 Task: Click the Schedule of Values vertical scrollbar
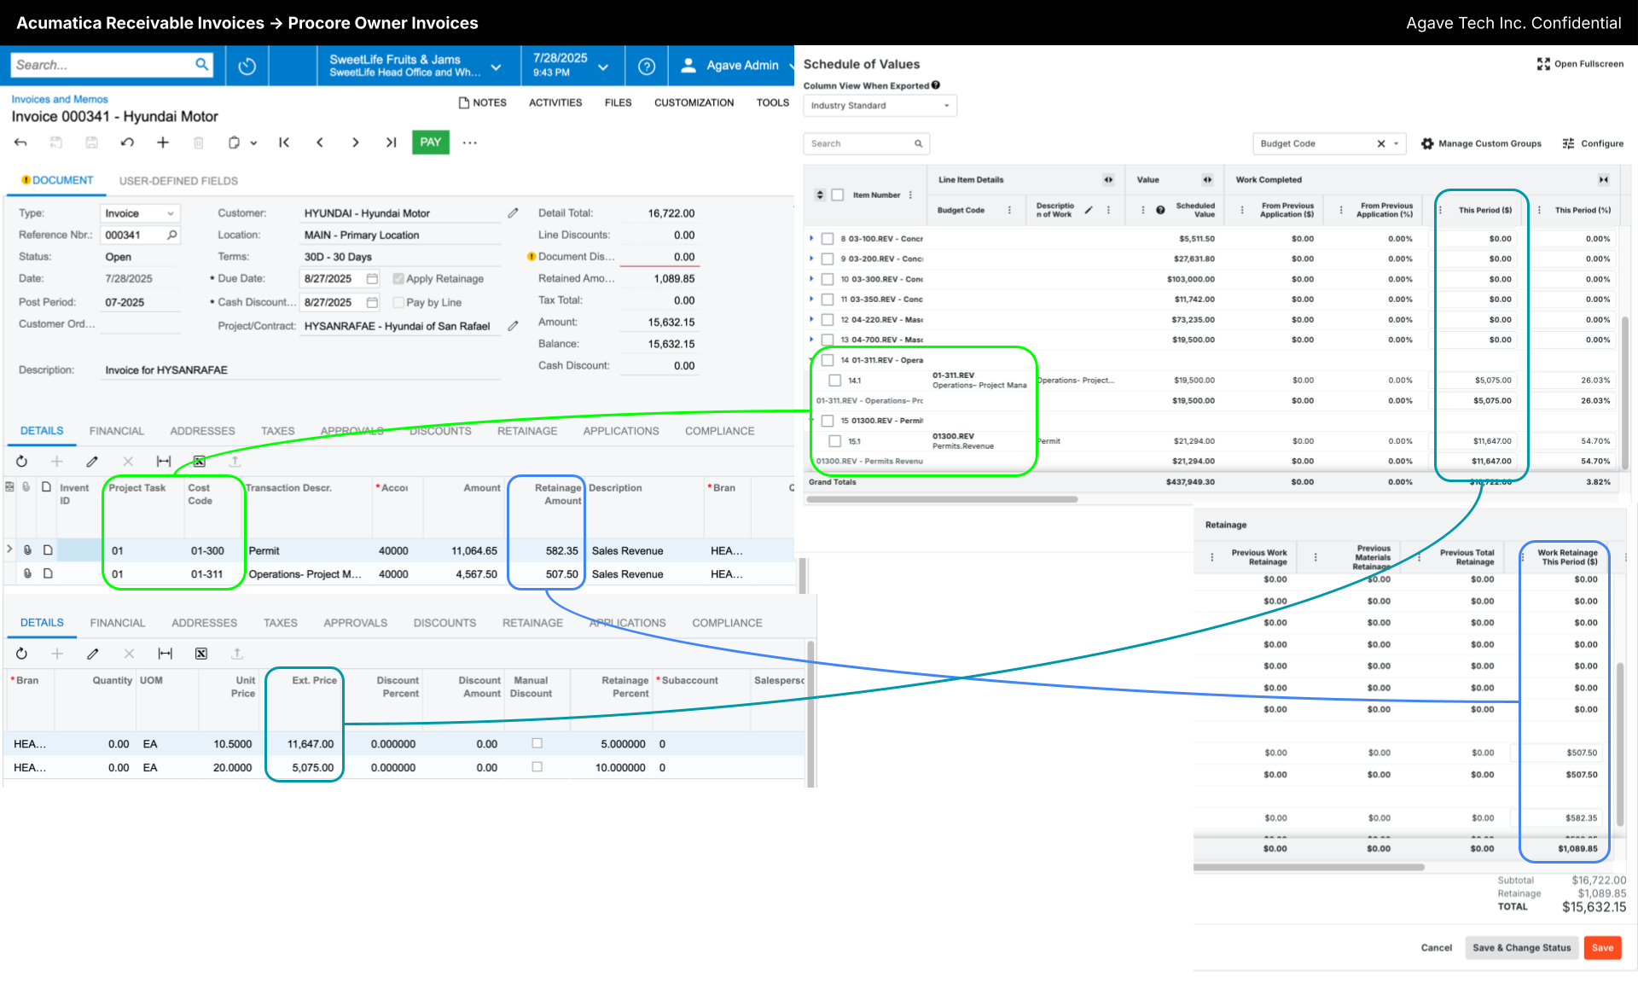[x=1625, y=393]
